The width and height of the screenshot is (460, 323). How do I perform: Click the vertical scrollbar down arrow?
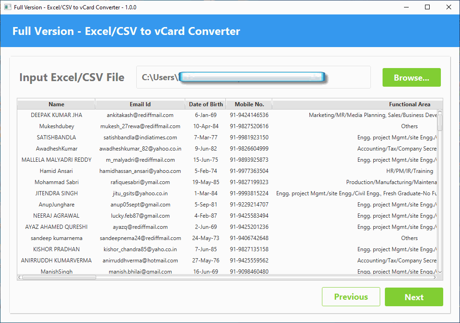(x=440, y=272)
